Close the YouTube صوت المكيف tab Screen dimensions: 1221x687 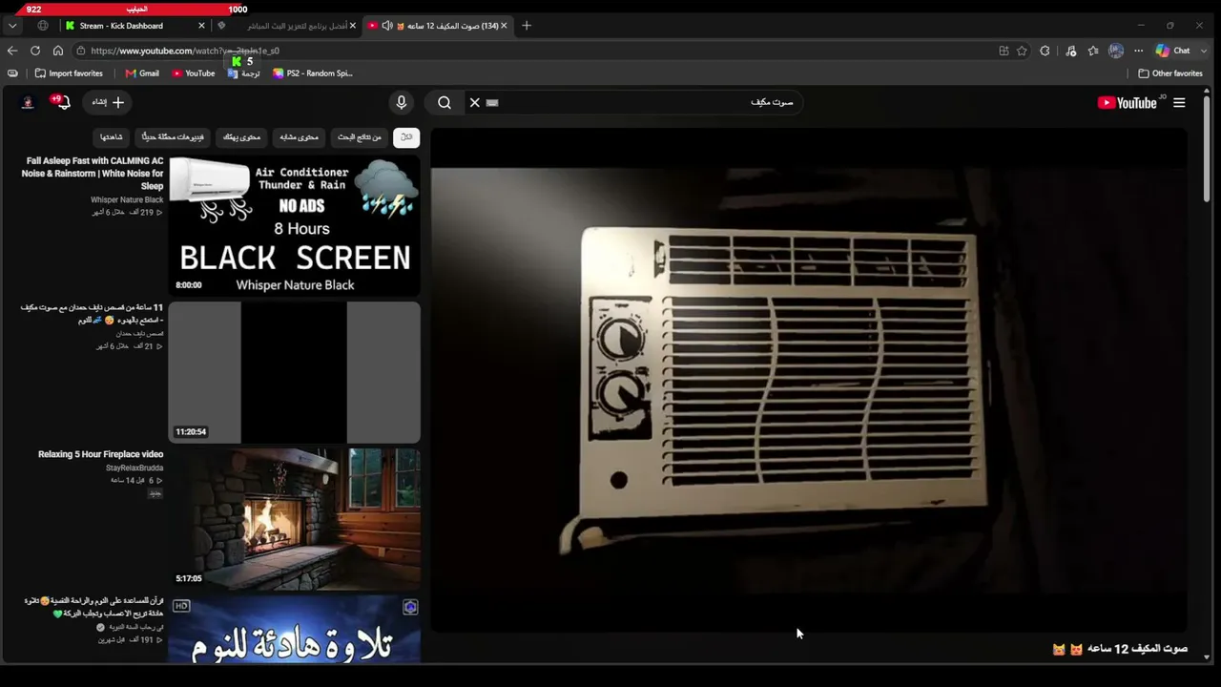point(505,26)
